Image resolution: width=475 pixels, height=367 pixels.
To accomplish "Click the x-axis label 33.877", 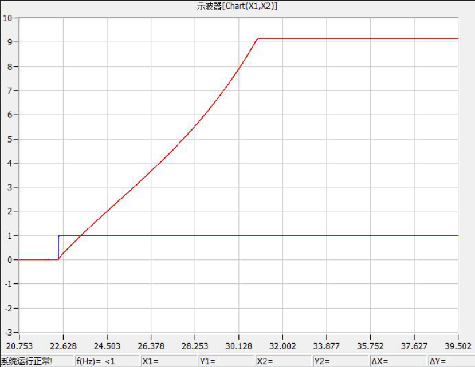I will click(x=326, y=345).
